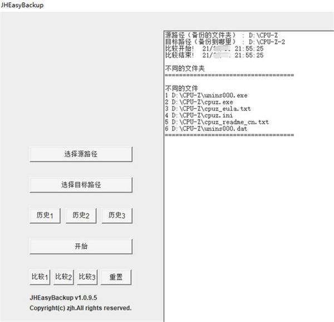Trigger the 比较3 comparison
This screenshot has width=334, height=322.
coord(87,276)
